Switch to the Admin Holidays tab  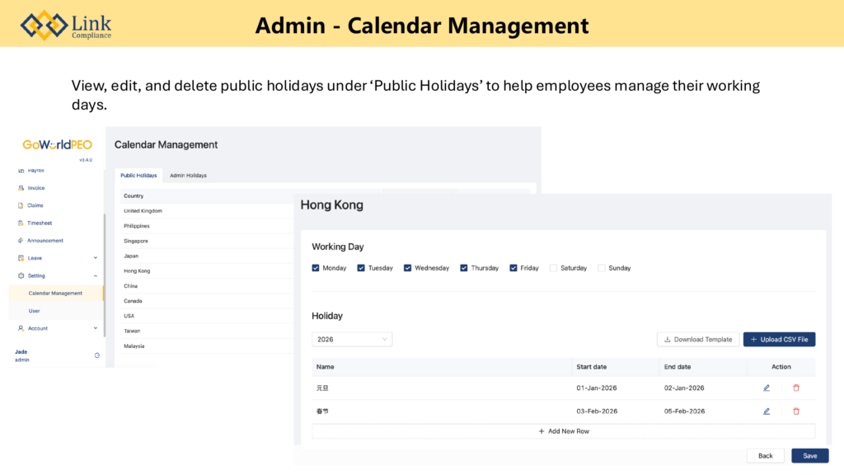tap(188, 176)
